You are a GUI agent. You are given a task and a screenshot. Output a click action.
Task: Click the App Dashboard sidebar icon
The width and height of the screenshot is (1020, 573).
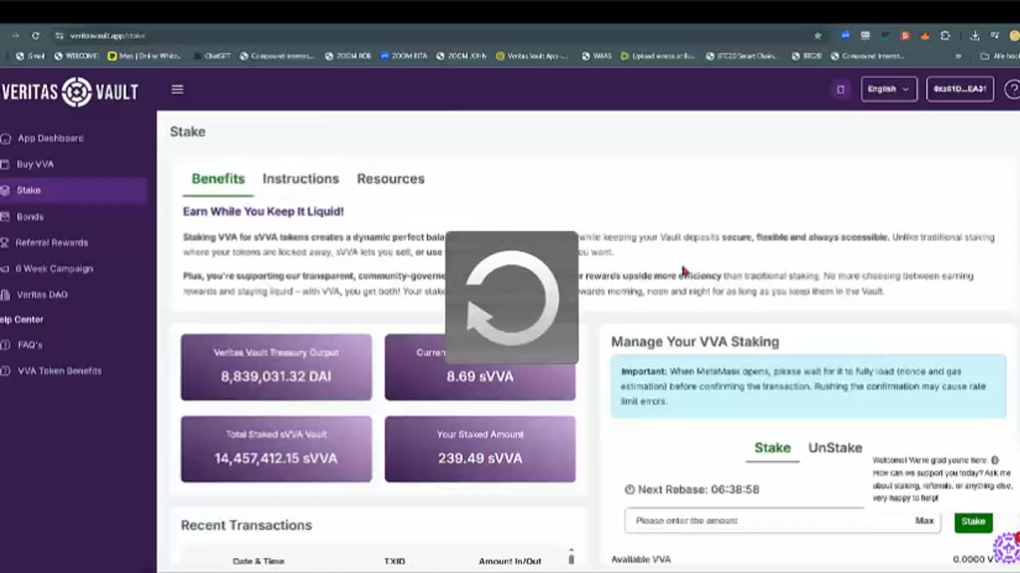pos(6,138)
